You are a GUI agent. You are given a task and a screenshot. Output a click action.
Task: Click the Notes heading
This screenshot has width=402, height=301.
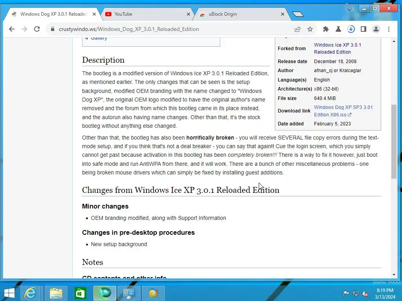(x=93, y=262)
